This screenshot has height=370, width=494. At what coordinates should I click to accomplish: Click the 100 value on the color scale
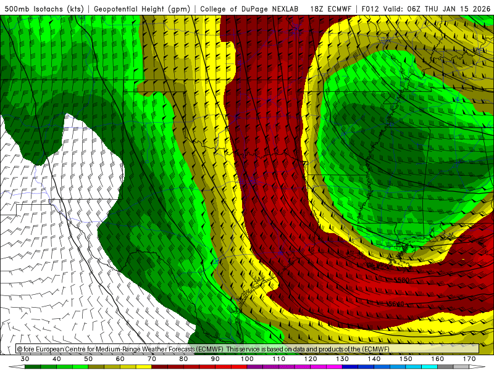point(248,359)
